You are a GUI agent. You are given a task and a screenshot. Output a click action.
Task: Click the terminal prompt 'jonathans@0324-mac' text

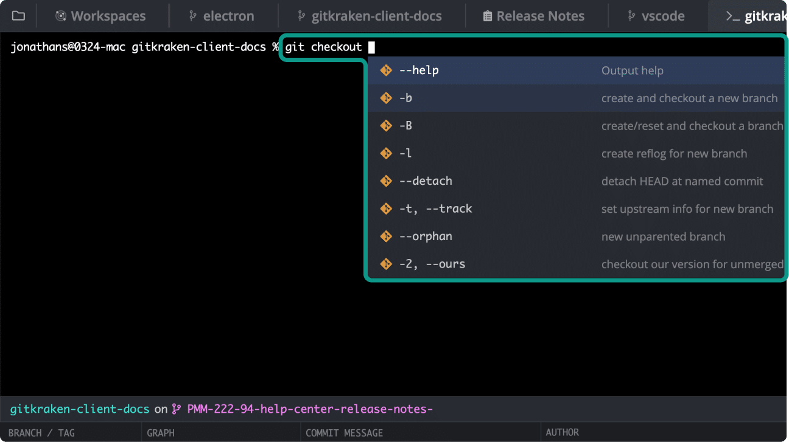coord(68,47)
